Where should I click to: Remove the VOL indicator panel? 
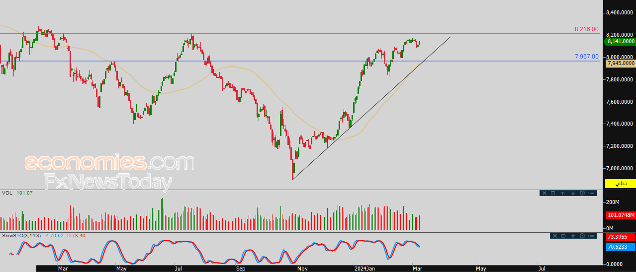[545, 193]
